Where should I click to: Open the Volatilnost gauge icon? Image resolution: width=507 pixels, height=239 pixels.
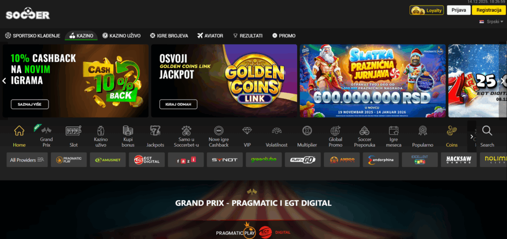click(x=276, y=130)
